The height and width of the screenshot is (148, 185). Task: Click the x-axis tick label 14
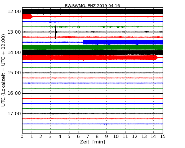click(x=153, y=136)
